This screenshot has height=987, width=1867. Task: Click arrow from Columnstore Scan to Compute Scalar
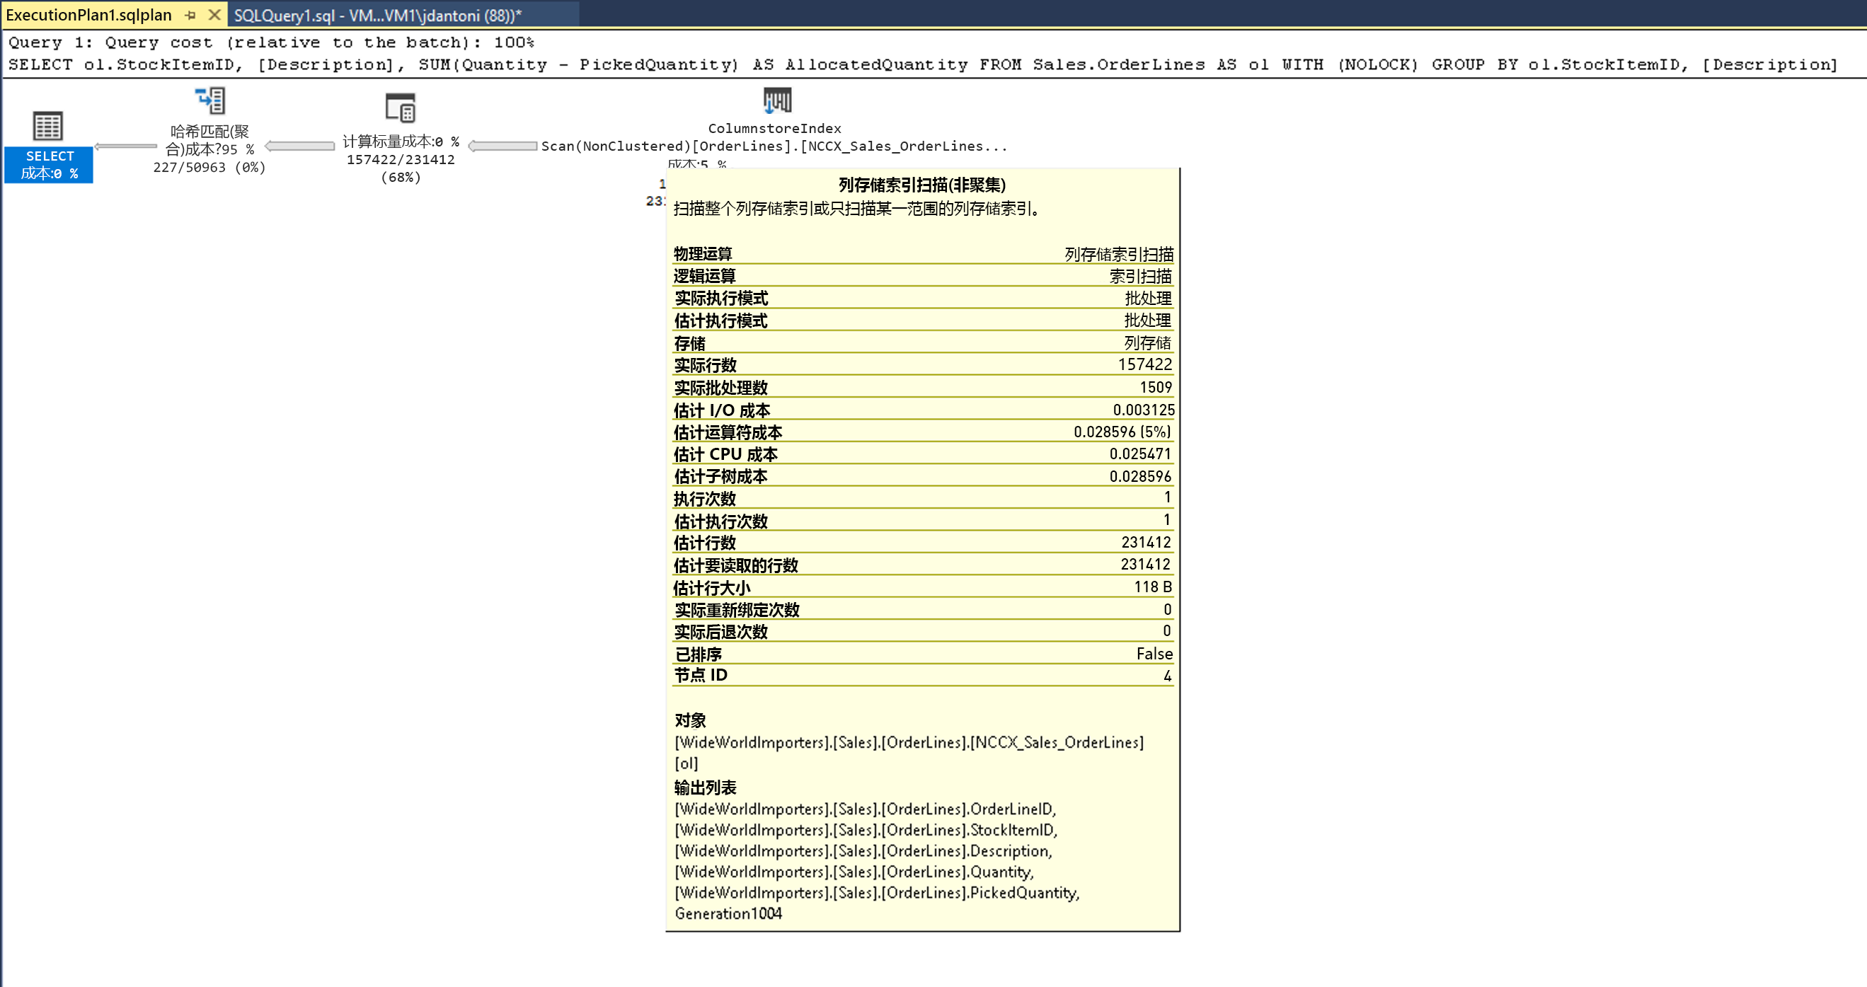tap(503, 146)
